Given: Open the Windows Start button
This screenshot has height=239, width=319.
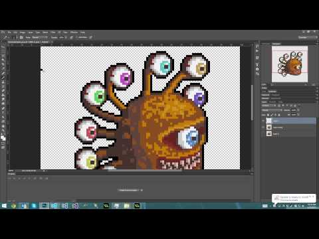Looking at the screenshot, I should click(4, 206).
